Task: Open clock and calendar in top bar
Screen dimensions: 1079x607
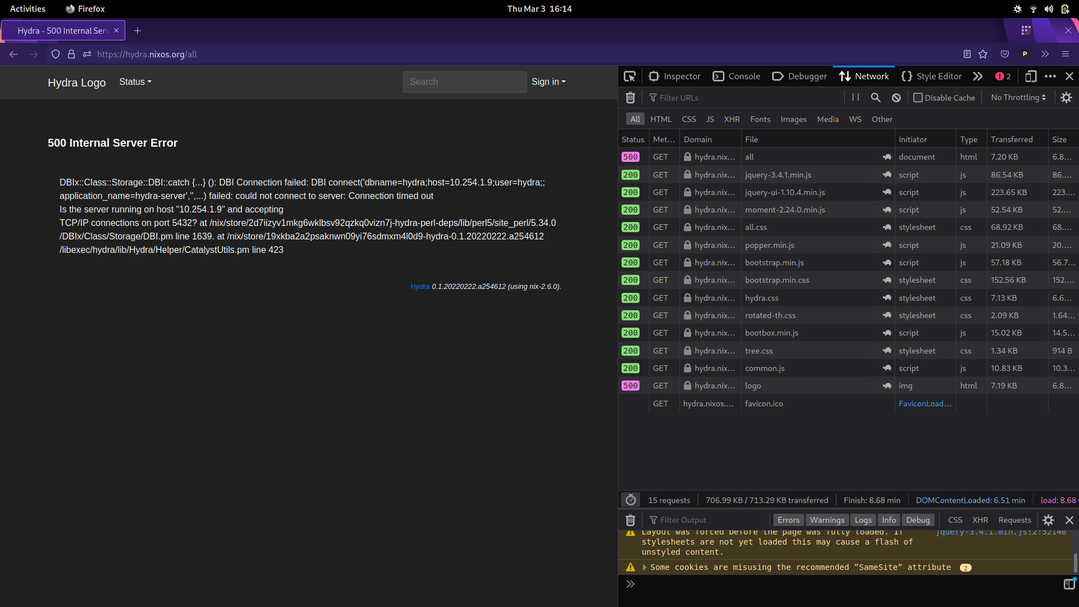Action: coord(539,9)
